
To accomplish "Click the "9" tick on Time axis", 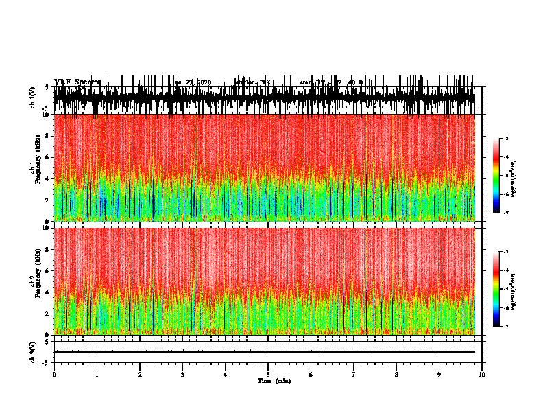I will click(x=439, y=375).
